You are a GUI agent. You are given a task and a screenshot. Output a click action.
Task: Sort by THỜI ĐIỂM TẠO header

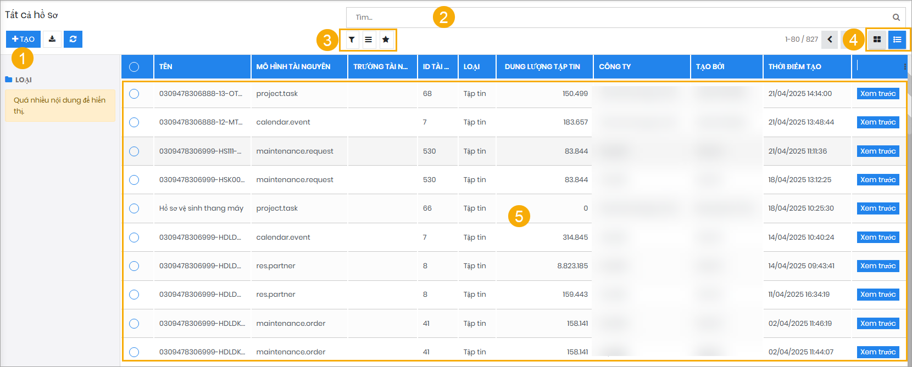808,66
